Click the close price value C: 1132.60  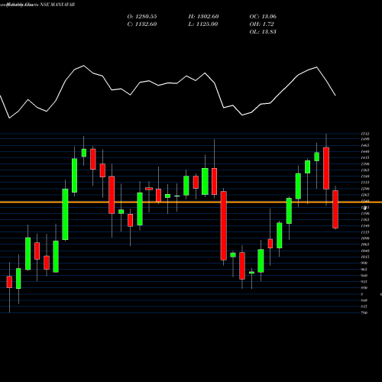[142, 24]
